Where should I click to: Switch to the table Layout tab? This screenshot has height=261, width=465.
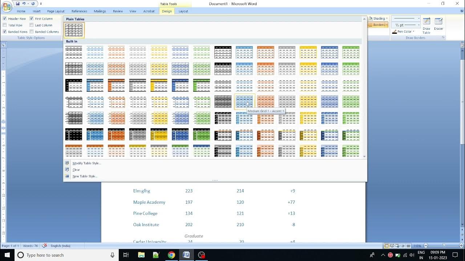pos(183,11)
